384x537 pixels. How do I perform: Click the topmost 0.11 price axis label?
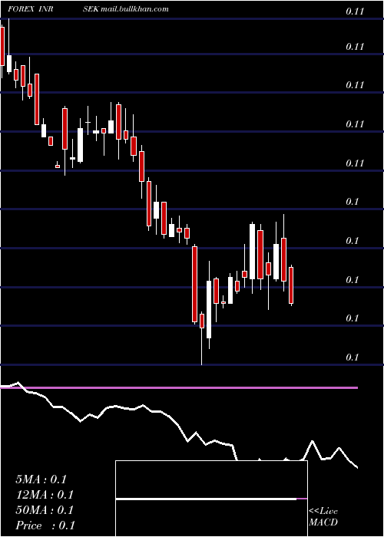point(355,12)
